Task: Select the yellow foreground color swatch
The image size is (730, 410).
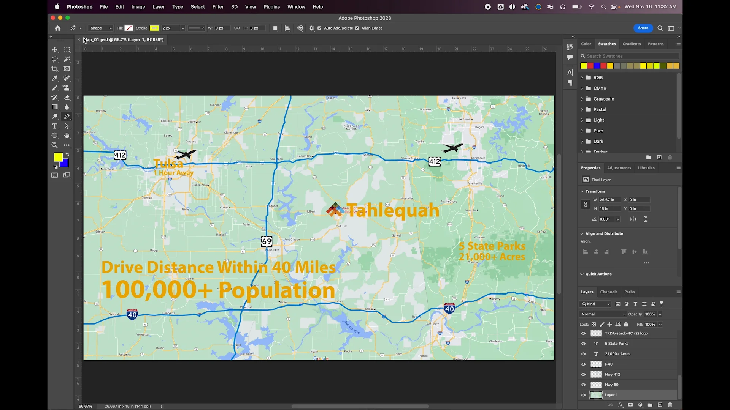Action: (58, 156)
